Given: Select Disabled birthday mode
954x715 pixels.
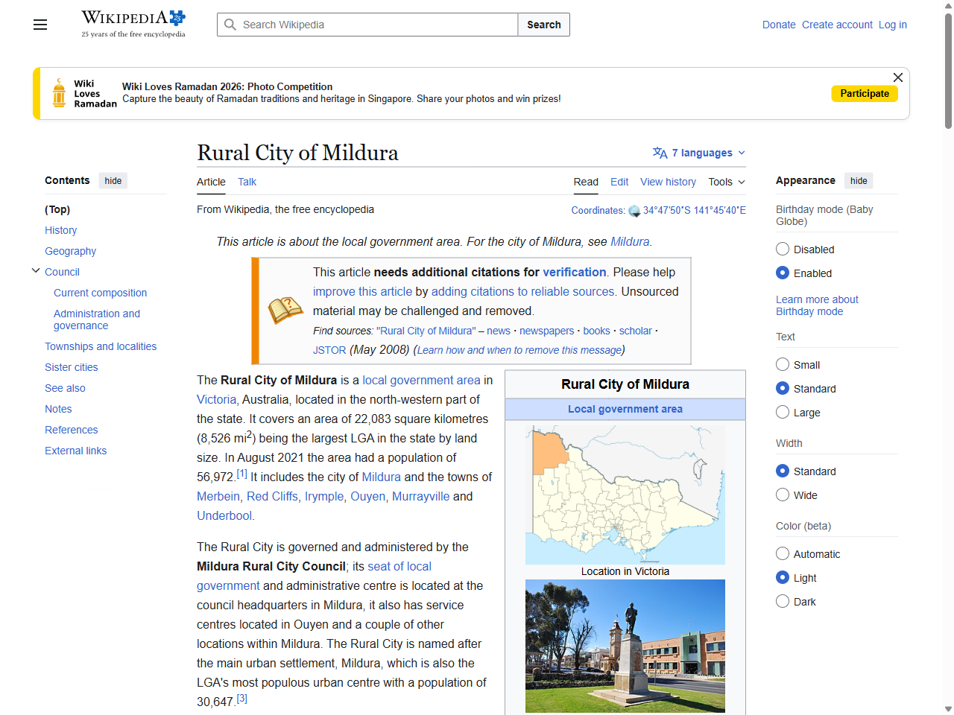Looking at the screenshot, I should coord(783,249).
